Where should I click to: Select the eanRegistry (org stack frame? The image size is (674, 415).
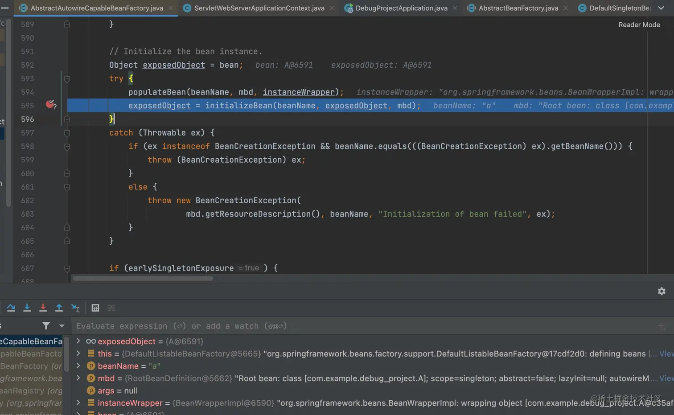point(31,391)
